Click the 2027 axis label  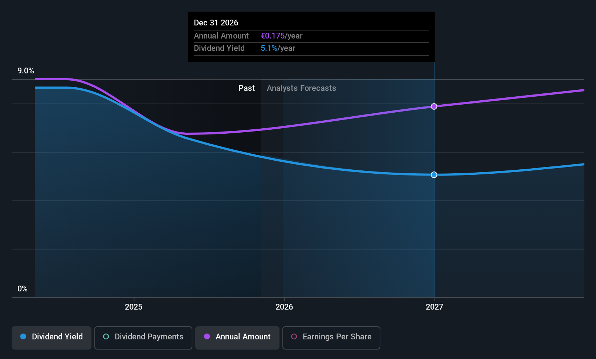[435, 307]
